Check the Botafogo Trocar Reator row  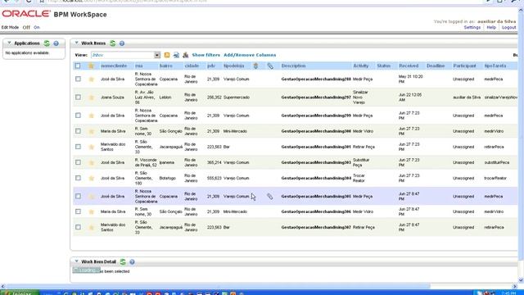click(x=78, y=178)
